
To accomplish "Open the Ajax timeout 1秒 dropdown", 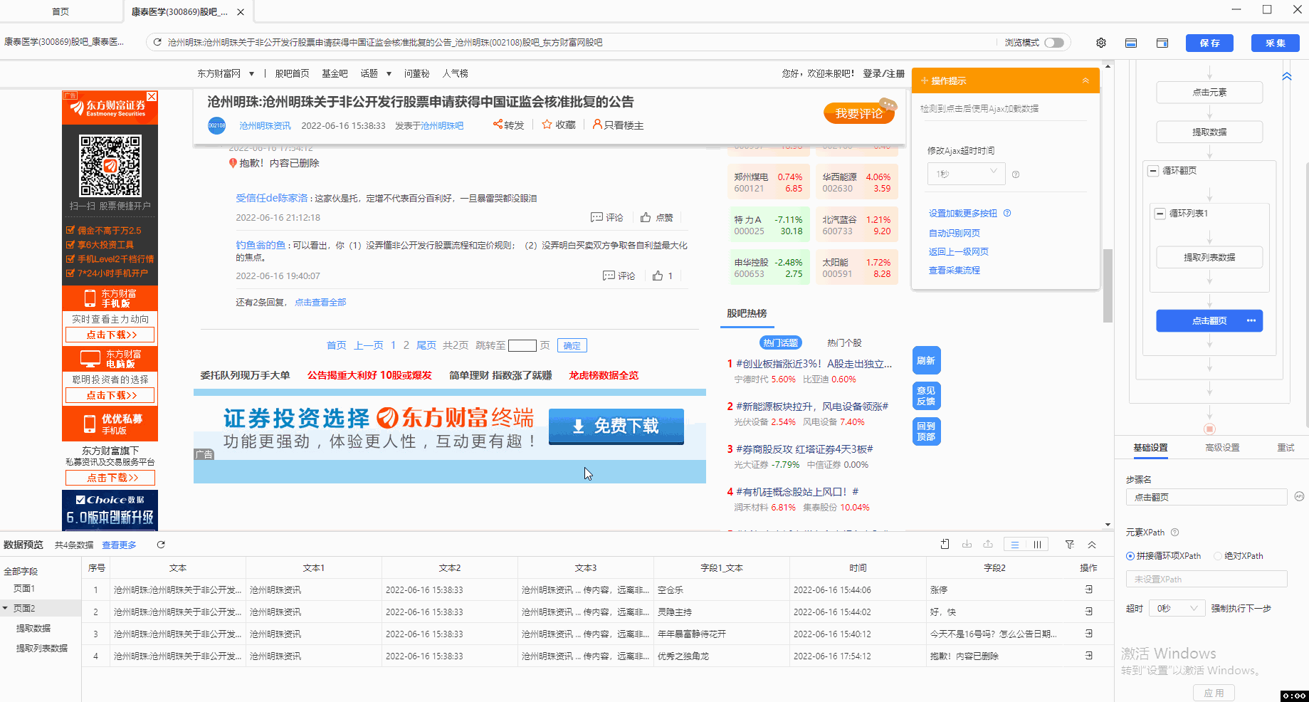I will tap(966, 174).
